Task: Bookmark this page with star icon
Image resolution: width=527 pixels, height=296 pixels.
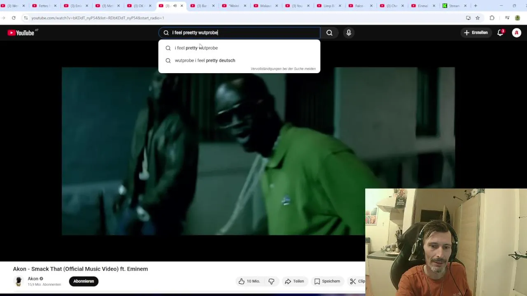Action: tap(478, 18)
